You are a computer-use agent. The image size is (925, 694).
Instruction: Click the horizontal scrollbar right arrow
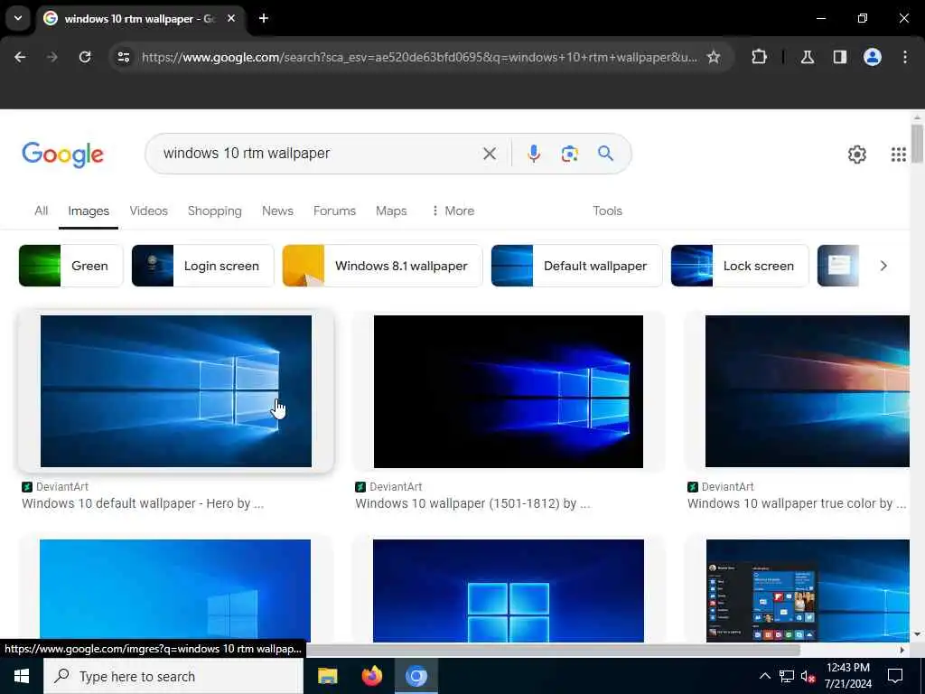(x=902, y=650)
